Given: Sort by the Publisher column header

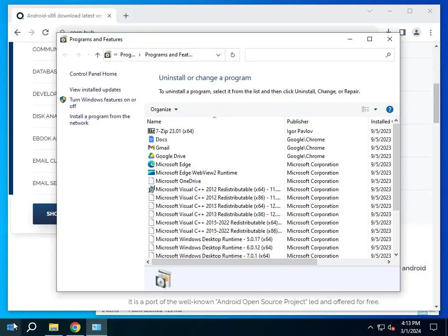Looking at the screenshot, I should (325, 121).
